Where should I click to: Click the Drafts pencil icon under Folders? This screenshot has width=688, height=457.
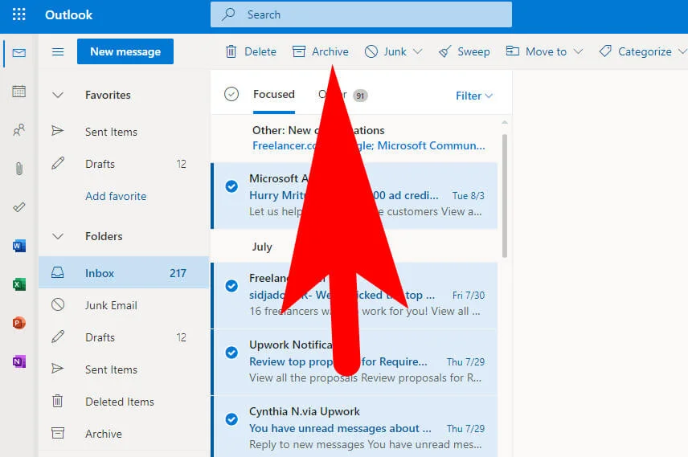(x=58, y=337)
